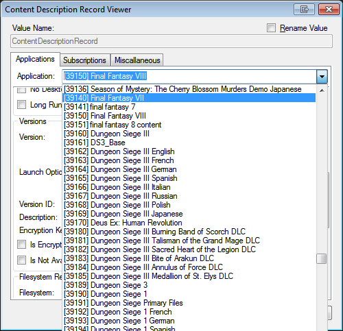Select [39163] Dungeon Siege III French
This screenshot has width=343, height=331.
point(189,160)
